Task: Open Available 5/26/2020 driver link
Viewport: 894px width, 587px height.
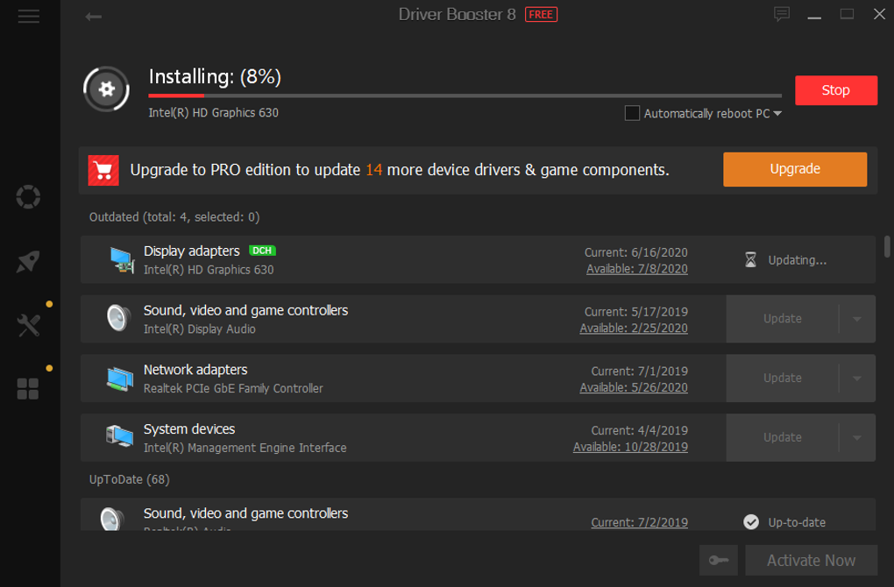Action: click(x=634, y=387)
